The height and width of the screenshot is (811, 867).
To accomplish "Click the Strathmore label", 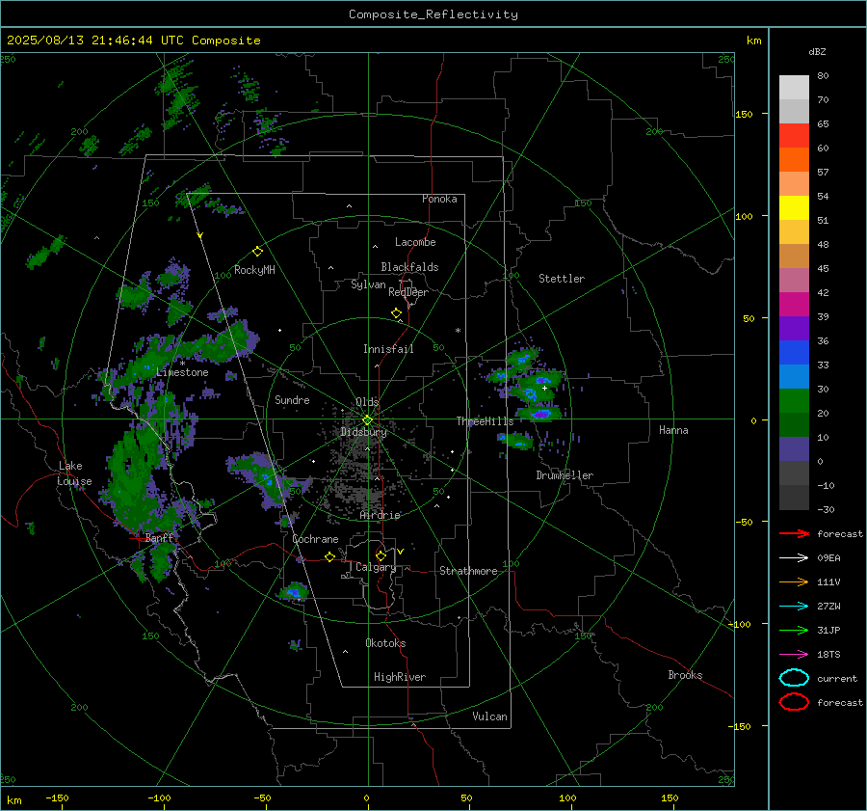I will (x=468, y=571).
